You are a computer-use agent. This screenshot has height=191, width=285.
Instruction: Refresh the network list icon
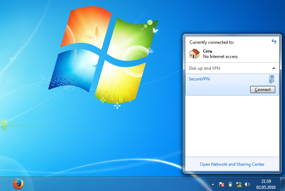274,41
